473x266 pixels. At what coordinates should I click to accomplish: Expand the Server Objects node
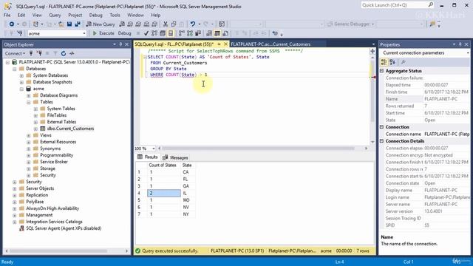pos(15,188)
